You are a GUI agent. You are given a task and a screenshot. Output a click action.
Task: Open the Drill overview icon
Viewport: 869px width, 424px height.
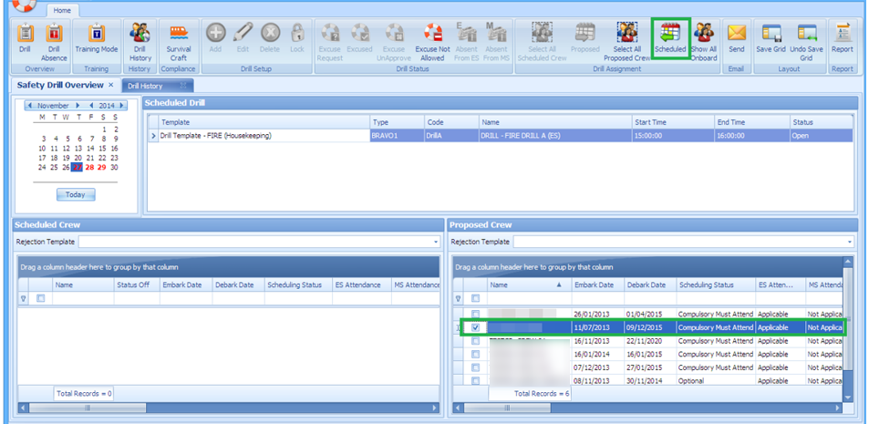click(x=24, y=40)
